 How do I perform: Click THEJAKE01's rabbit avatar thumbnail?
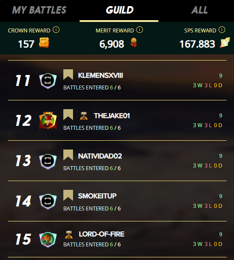[48, 121]
